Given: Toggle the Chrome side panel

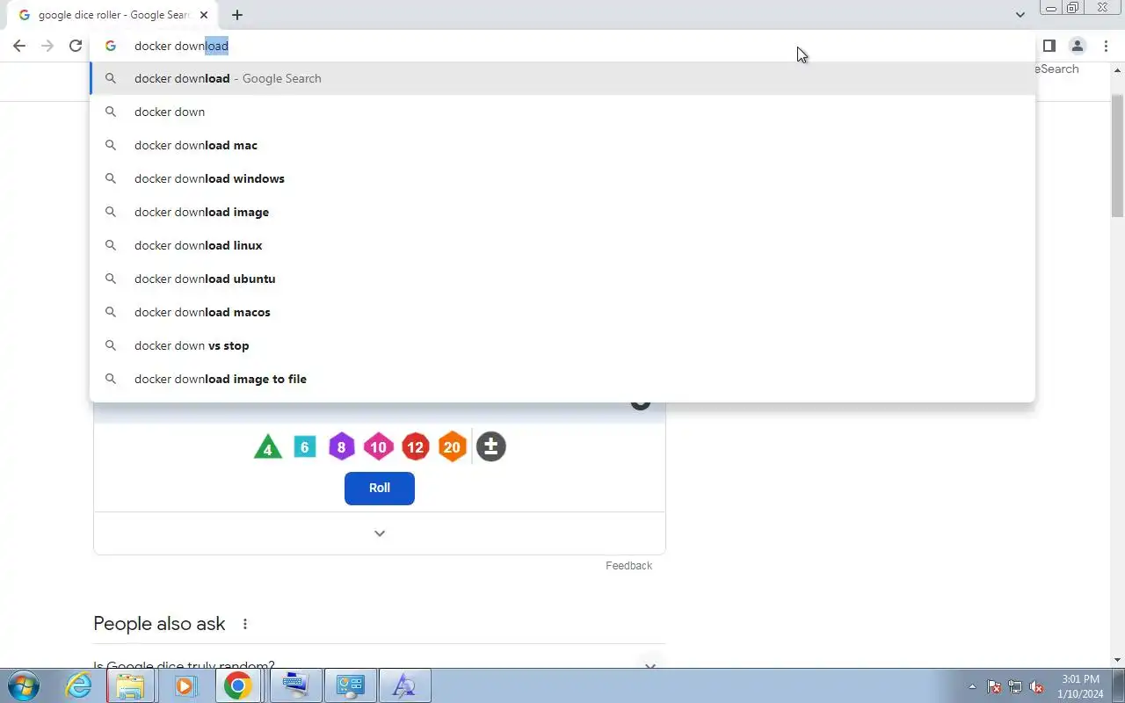Looking at the screenshot, I should point(1049,46).
